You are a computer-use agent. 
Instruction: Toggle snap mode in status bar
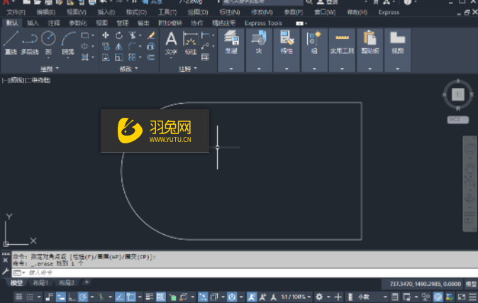[x=30, y=297]
